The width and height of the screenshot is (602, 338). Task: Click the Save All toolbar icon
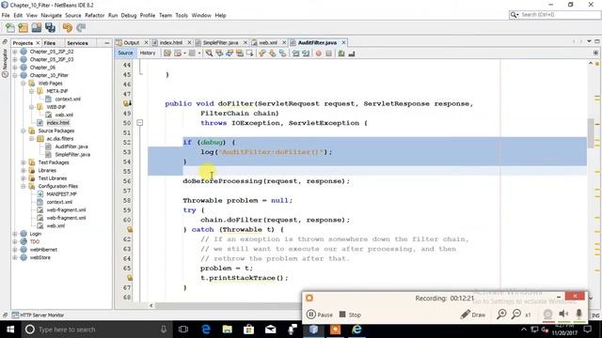tap(50, 27)
